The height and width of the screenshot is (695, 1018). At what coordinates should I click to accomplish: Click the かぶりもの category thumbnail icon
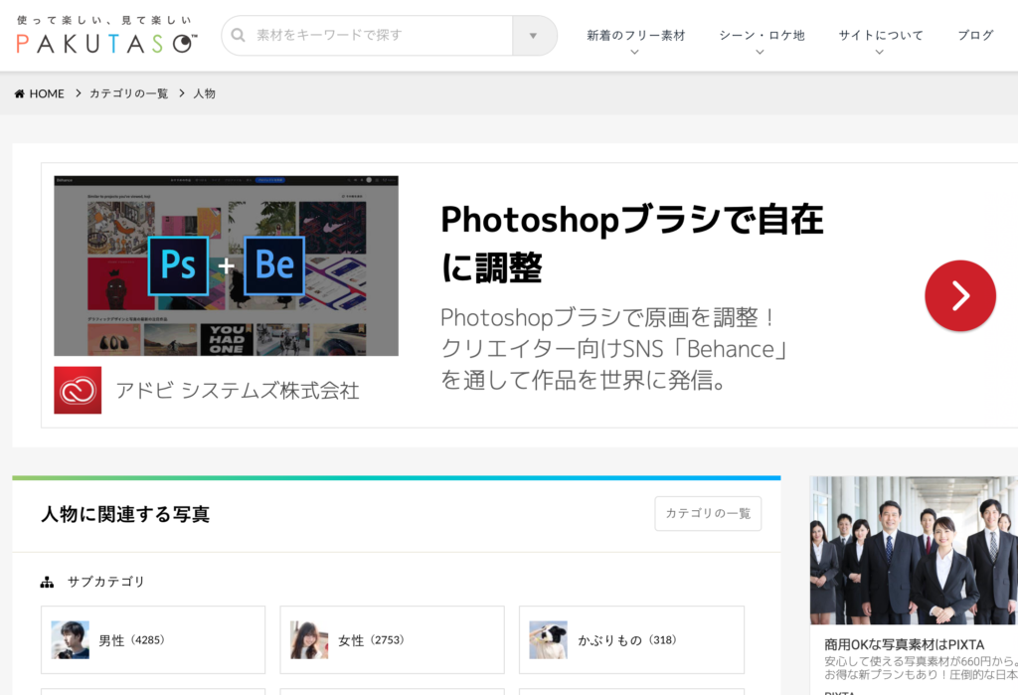548,640
